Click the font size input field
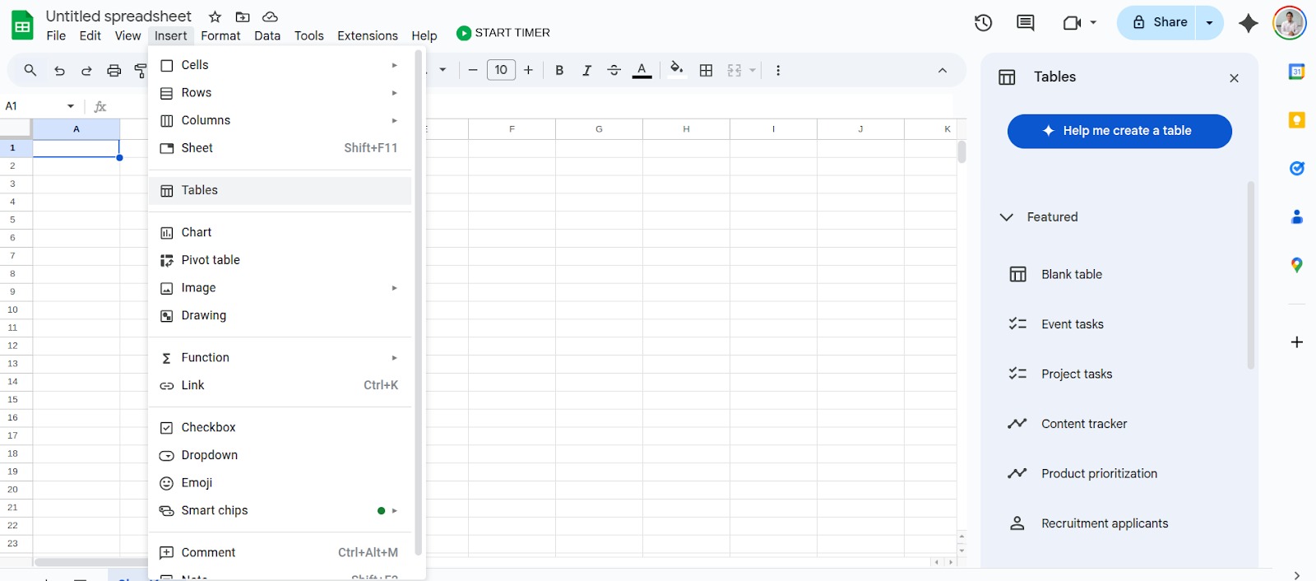 (501, 70)
